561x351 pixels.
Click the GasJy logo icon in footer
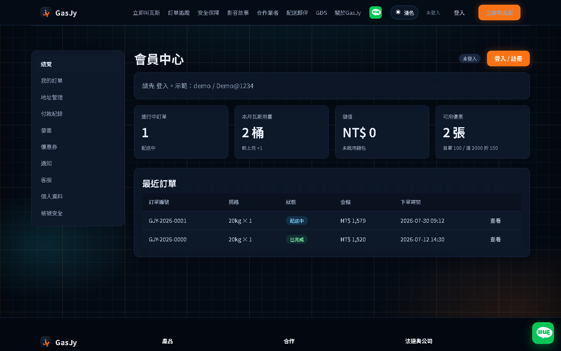coord(46,342)
